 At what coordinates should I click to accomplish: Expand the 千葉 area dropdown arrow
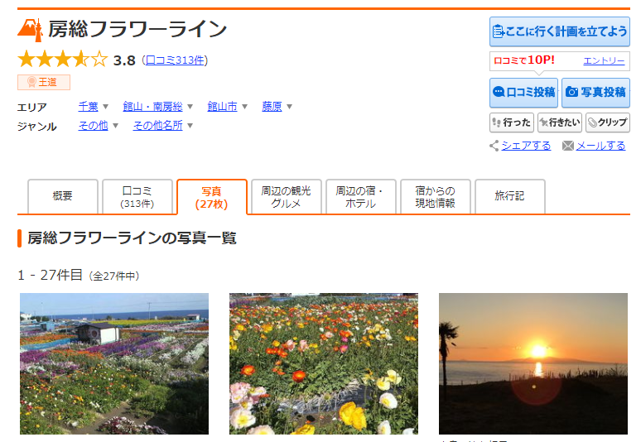[105, 107]
